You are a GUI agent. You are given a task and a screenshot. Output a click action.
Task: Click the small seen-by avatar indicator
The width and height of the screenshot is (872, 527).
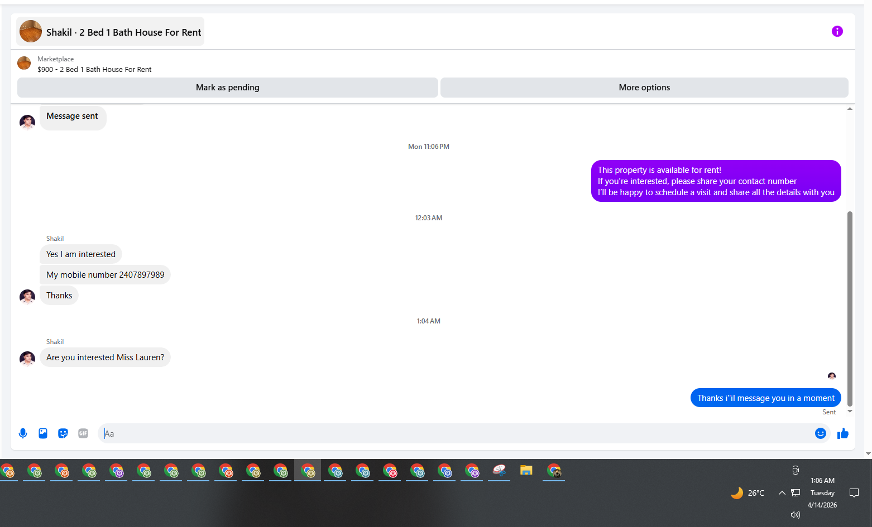tap(832, 376)
